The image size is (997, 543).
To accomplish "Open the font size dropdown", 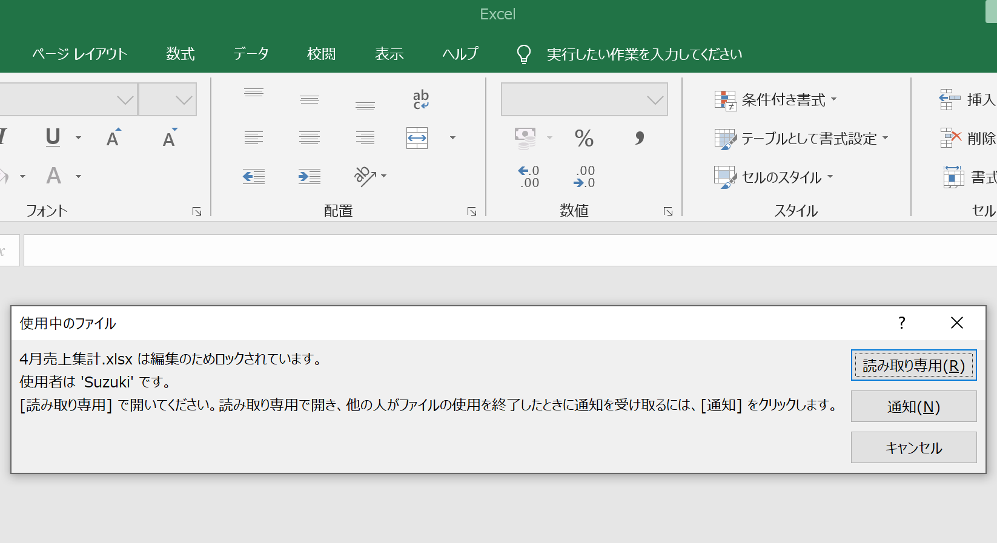I will click(184, 100).
